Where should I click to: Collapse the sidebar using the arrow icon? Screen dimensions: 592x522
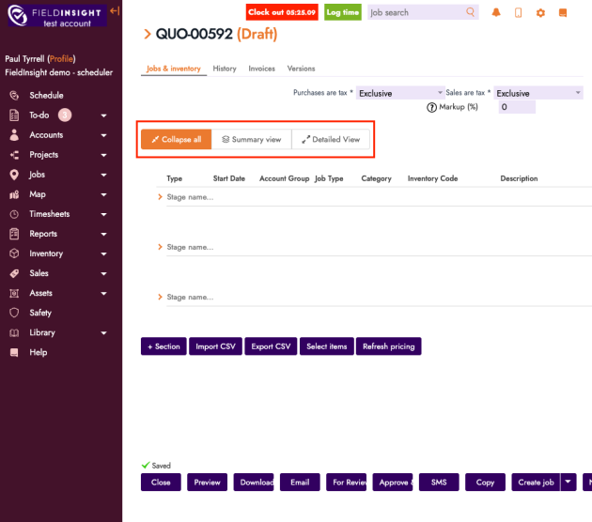pyautogui.click(x=115, y=10)
